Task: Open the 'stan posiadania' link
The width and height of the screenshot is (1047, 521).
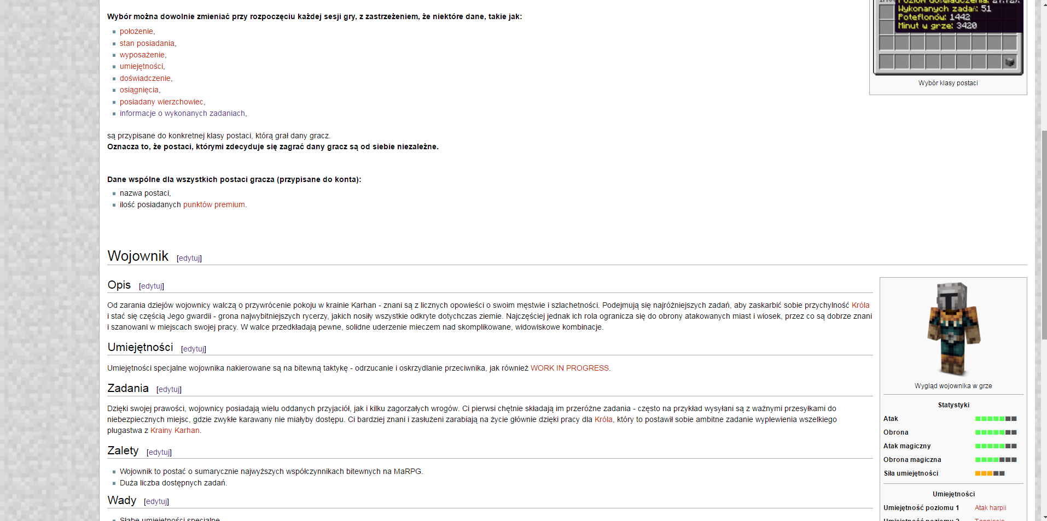Action: coord(147,43)
